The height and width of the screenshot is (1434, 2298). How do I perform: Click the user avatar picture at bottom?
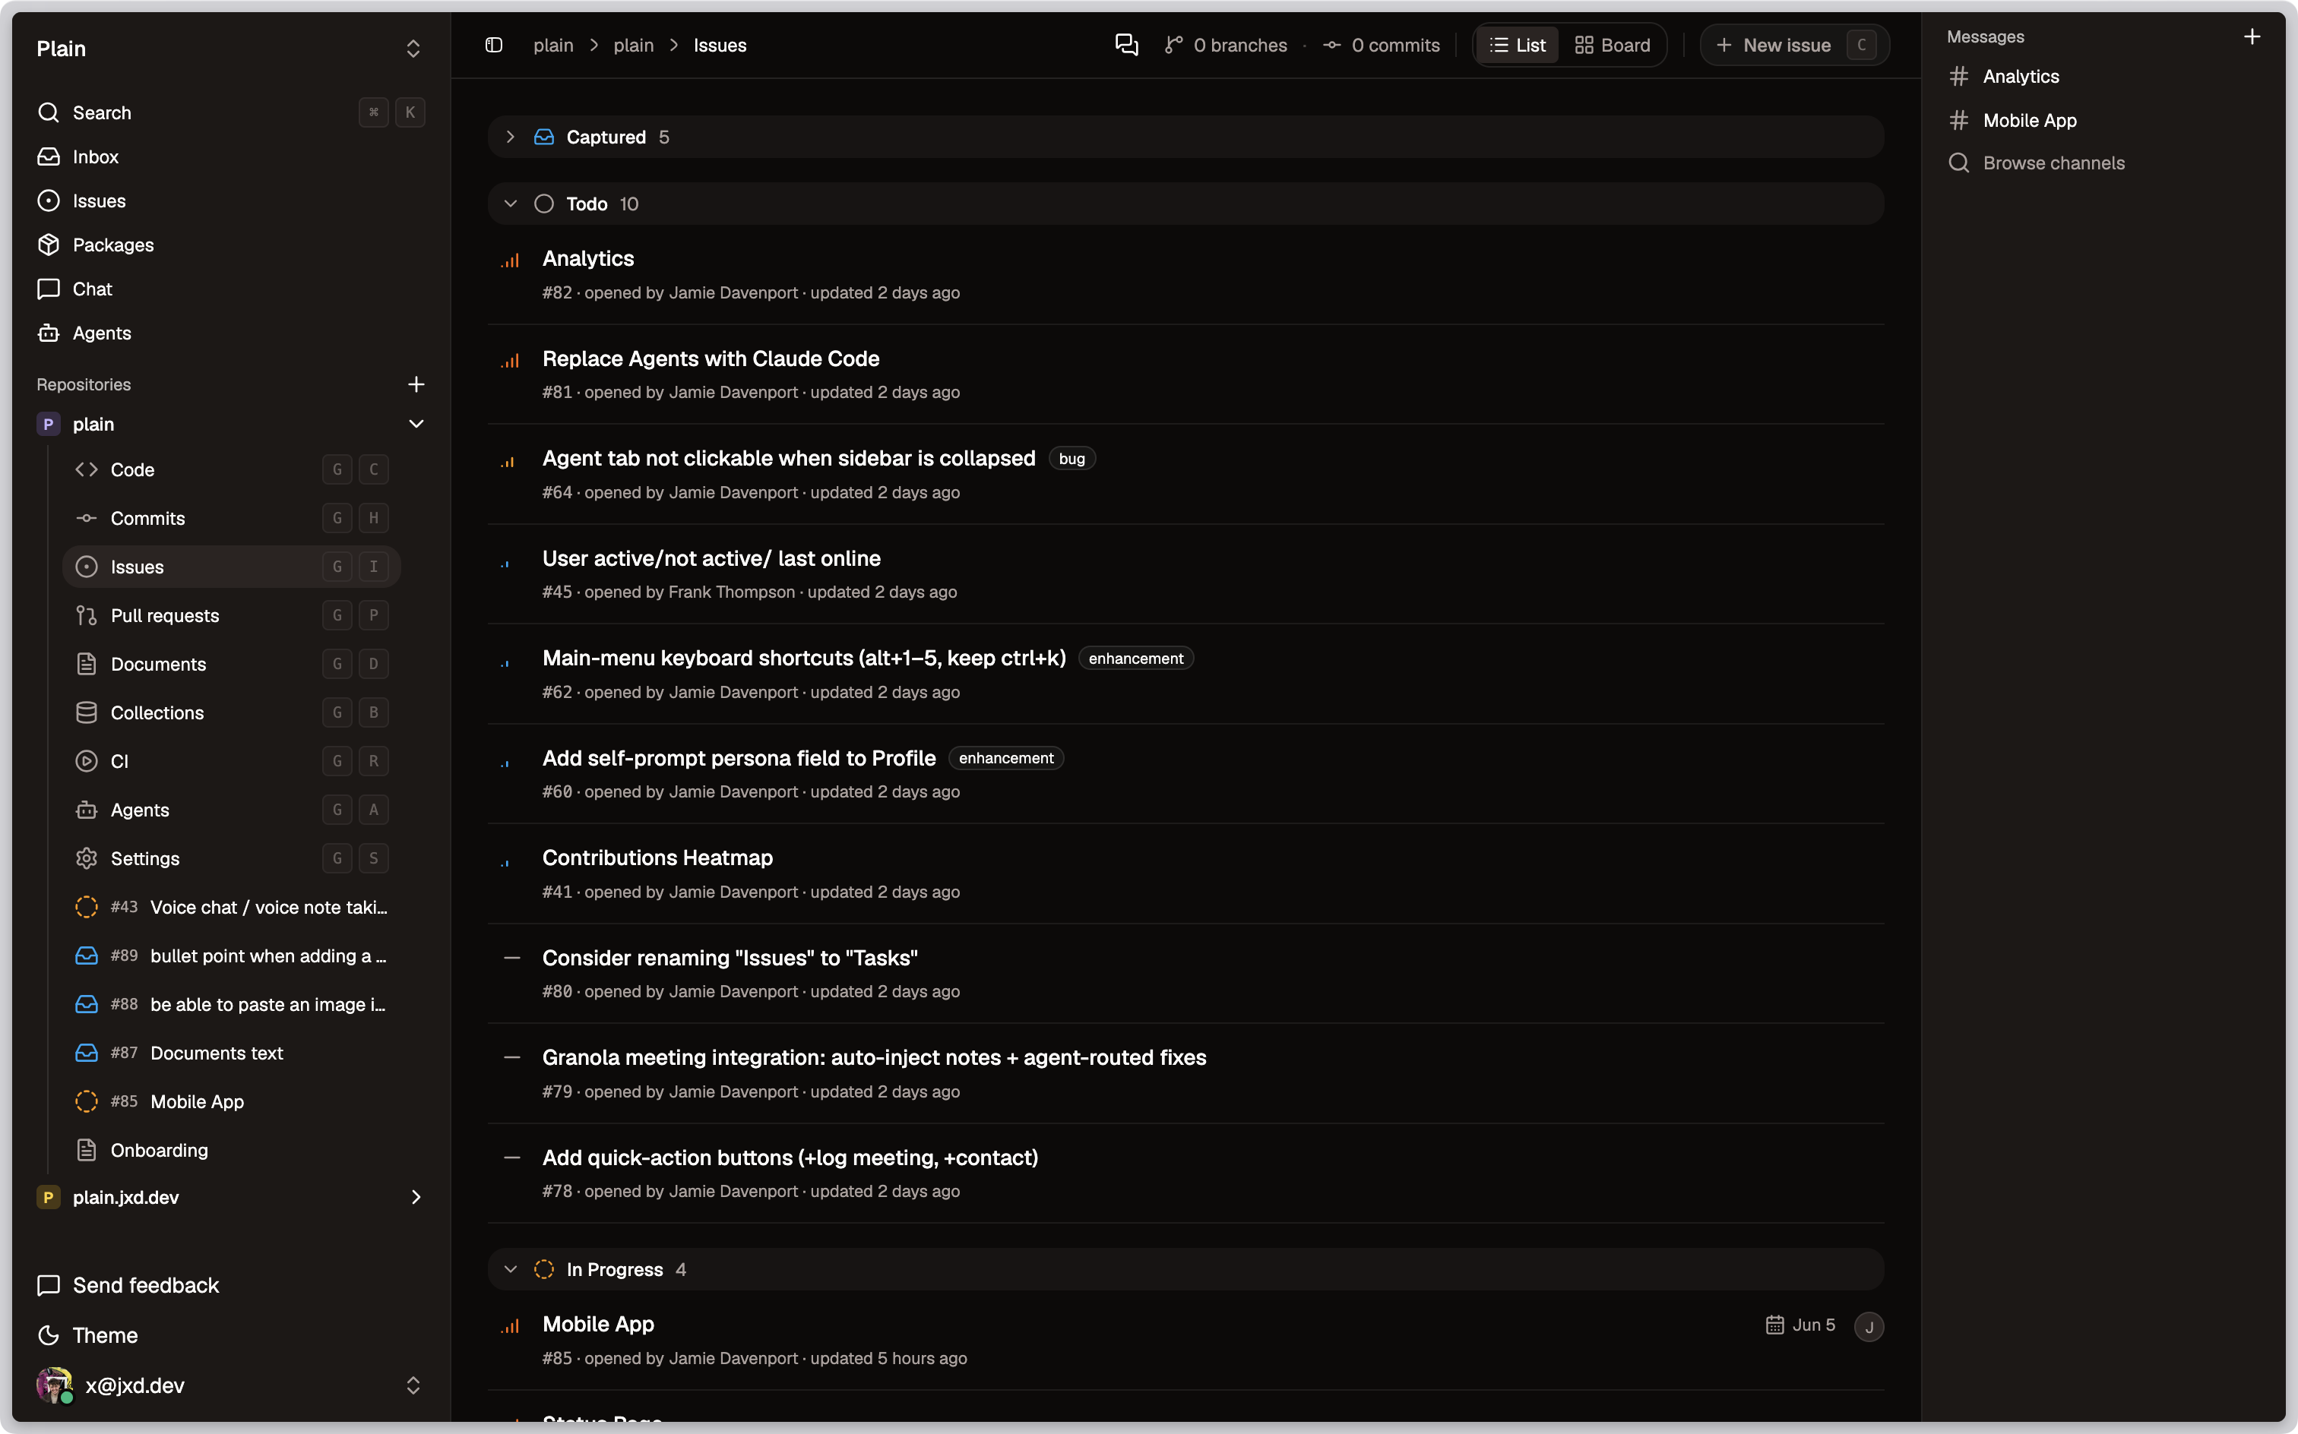[54, 1385]
